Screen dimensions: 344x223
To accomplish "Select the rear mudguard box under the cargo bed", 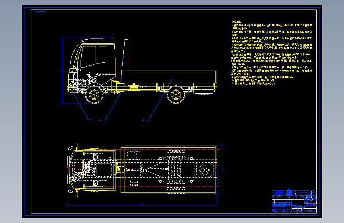I will (204, 92).
